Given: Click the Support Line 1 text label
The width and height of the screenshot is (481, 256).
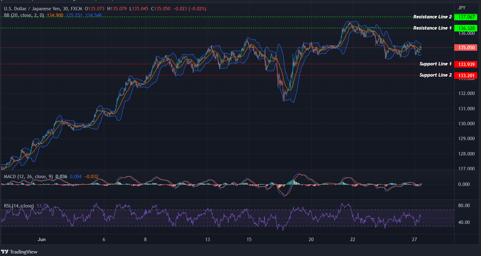Looking at the screenshot, I should (436, 64).
